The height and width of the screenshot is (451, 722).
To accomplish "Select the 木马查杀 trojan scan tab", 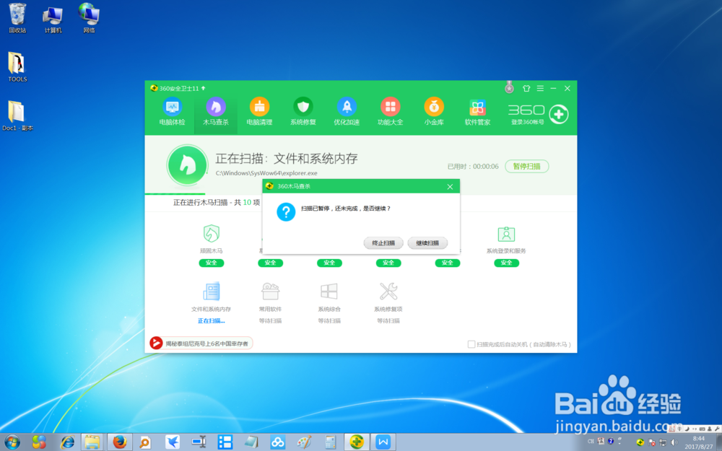I will click(x=215, y=112).
